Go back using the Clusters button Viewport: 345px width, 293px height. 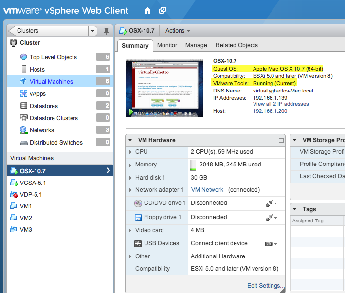(48, 31)
